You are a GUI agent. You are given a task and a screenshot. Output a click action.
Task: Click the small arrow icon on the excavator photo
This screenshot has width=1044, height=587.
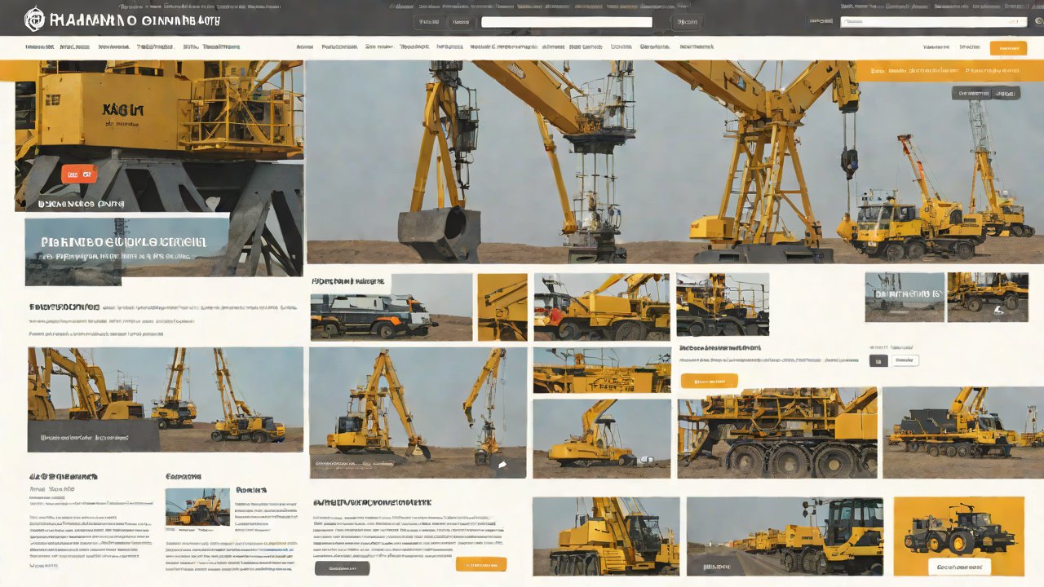click(502, 465)
